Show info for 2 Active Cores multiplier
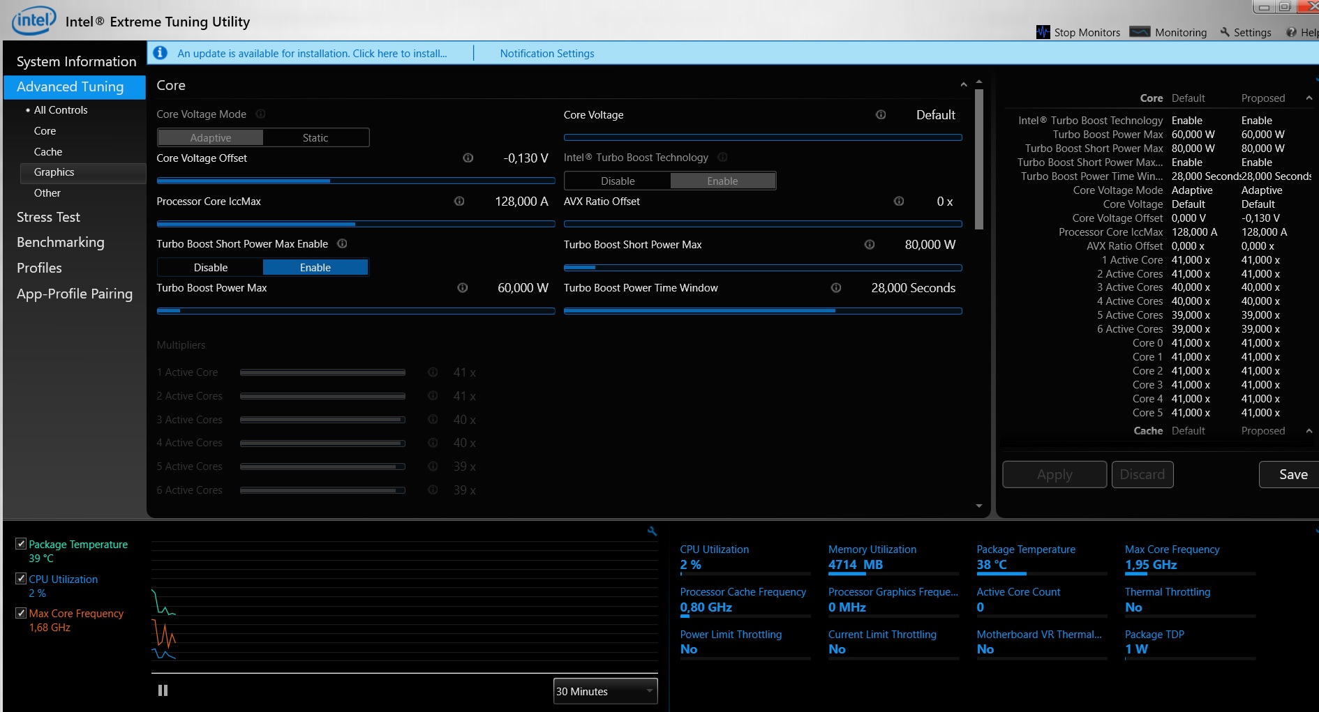Image resolution: width=1319 pixels, height=712 pixels. tap(433, 396)
